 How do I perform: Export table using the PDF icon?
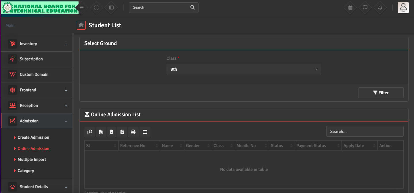(x=122, y=132)
